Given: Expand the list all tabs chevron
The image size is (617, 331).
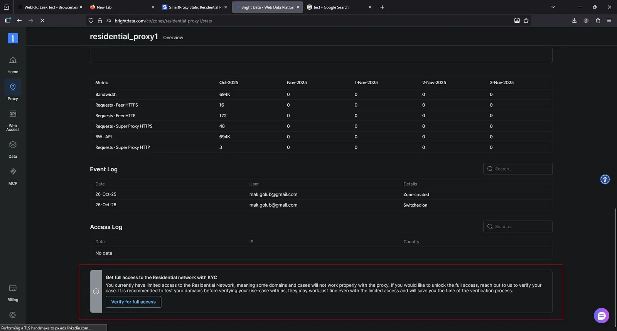Looking at the screenshot, I should tap(553, 7).
